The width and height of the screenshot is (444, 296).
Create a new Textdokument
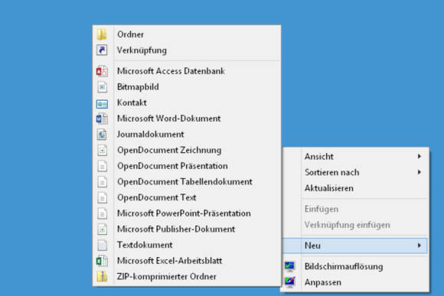coord(187,245)
